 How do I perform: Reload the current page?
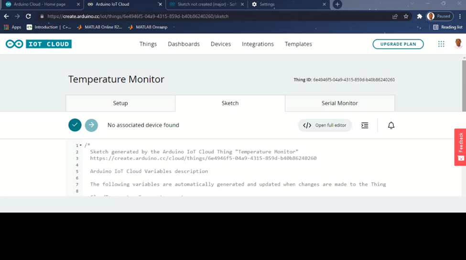tap(28, 16)
